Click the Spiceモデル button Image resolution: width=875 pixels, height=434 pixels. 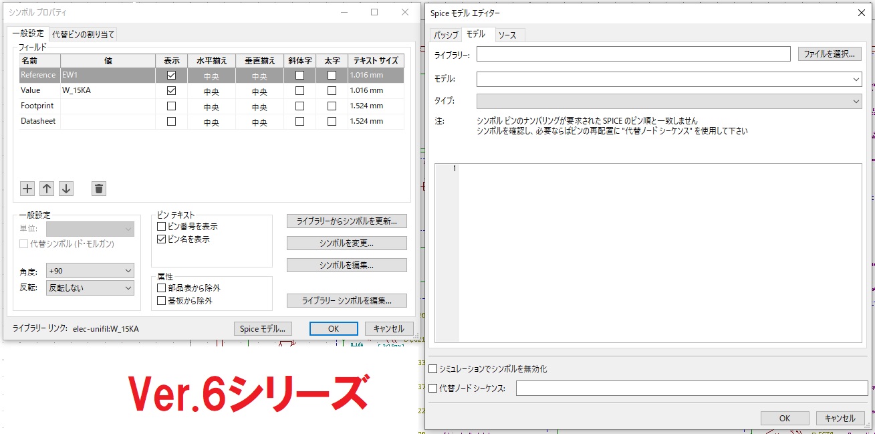(x=263, y=328)
